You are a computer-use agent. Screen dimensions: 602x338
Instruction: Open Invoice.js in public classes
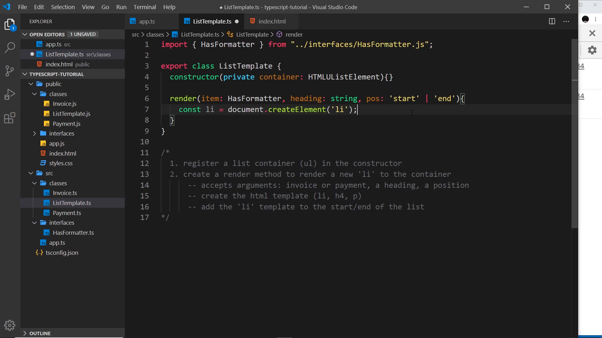(x=65, y=104)
